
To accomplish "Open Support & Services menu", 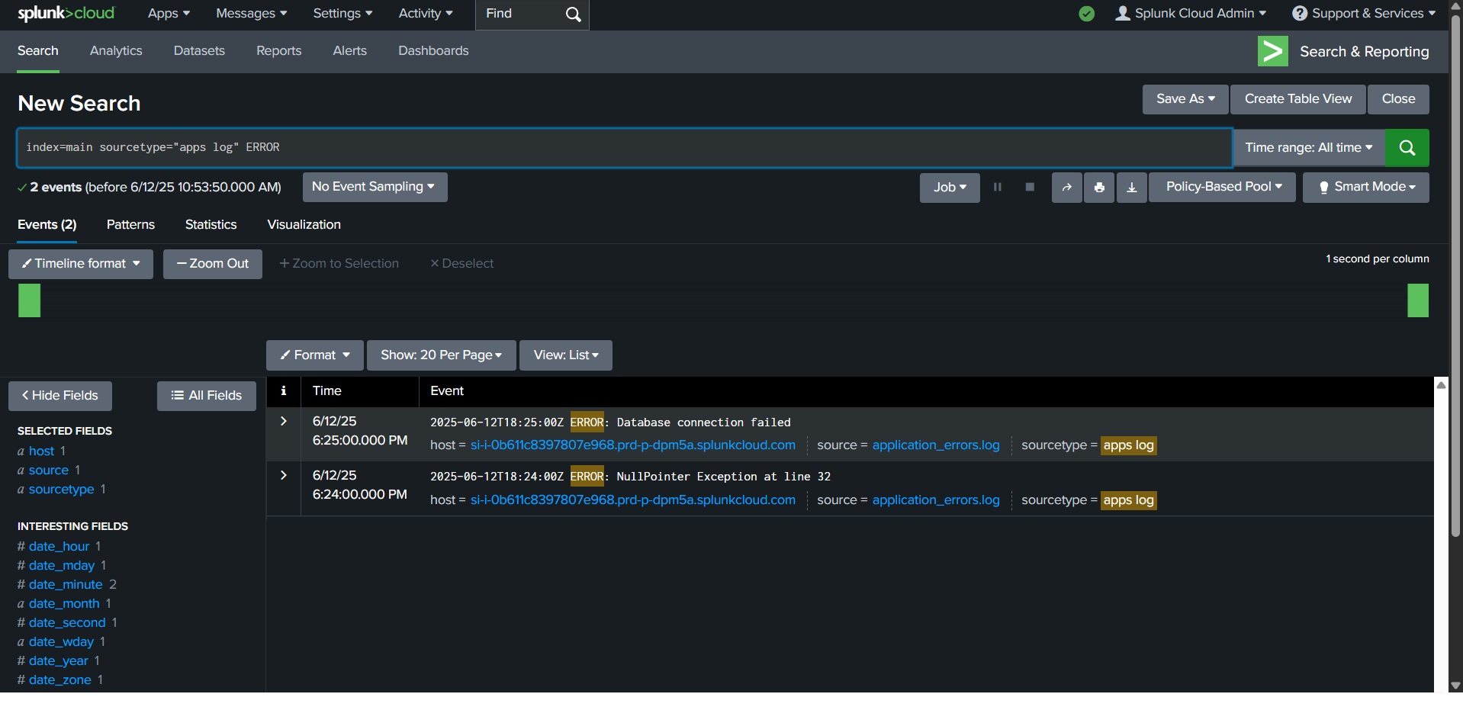I will coord(1364,14).
